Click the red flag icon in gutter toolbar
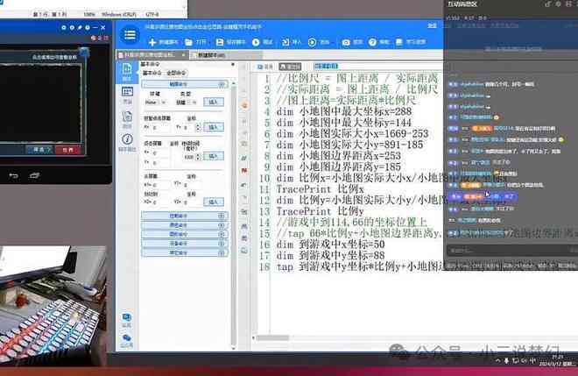This screenshot has width=578, height=376. (x=244, y=171)
